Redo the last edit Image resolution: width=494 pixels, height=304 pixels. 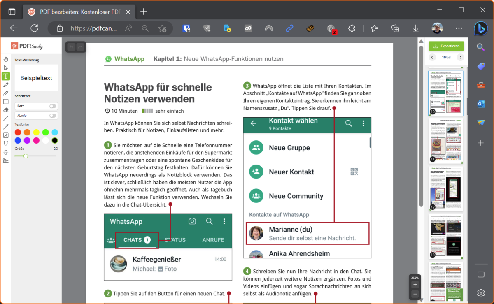(x=80, y=47)
